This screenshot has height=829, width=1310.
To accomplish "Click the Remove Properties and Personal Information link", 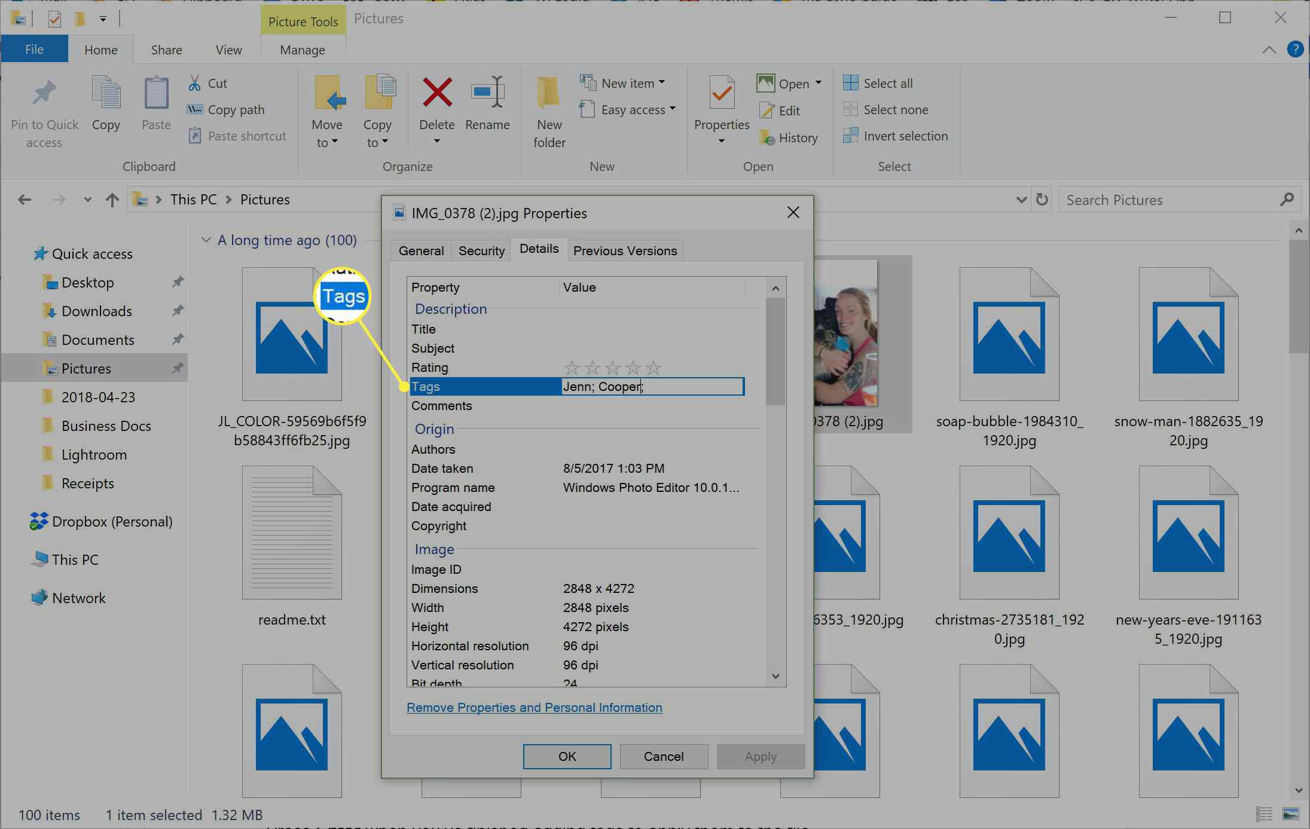I will coord(536,708).
